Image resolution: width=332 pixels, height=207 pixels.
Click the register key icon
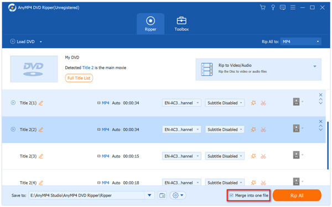[x=273, y=8]
